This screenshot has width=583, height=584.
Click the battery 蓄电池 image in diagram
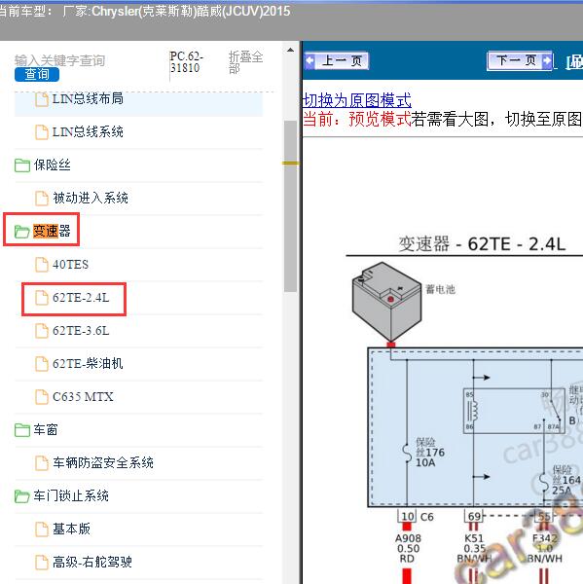point(386,301)
